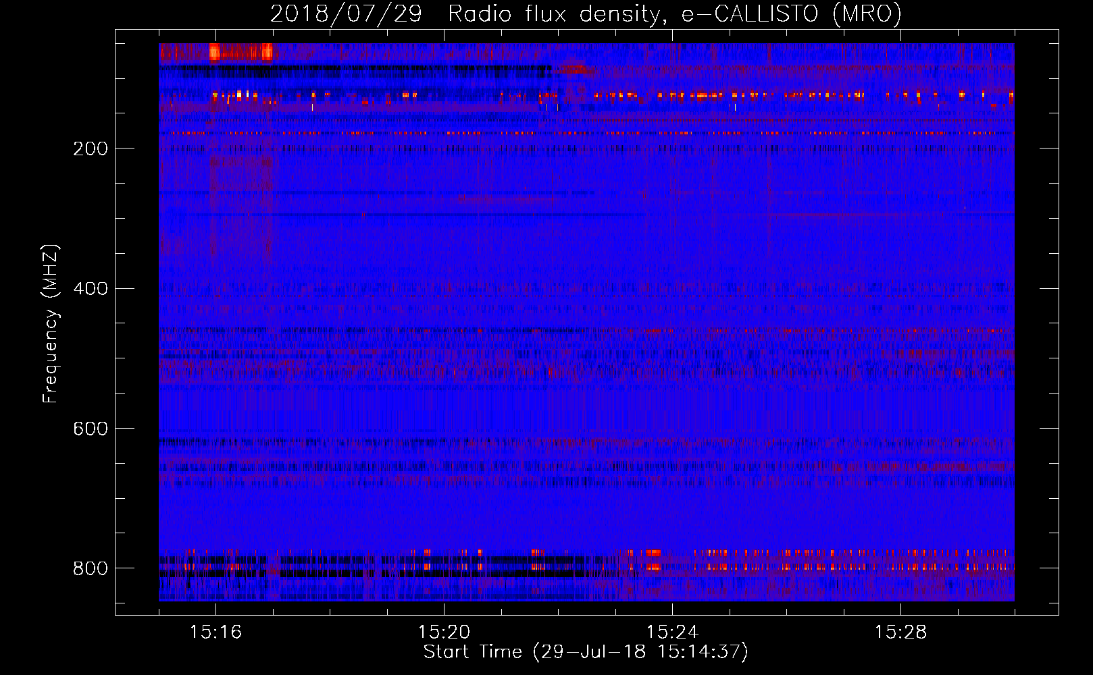Image resolution: width=1093 pixels, height=675 pixels.
Task: Click the 200 frequency tick label
Action: click(91, 148)
